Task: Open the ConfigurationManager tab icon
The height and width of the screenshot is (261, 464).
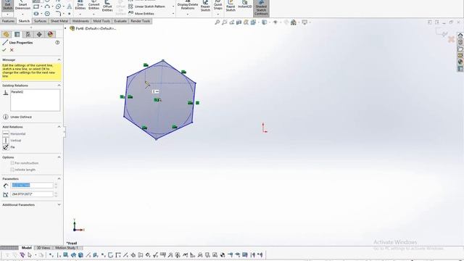Action: pyautogui.click(x=28, y=34)
